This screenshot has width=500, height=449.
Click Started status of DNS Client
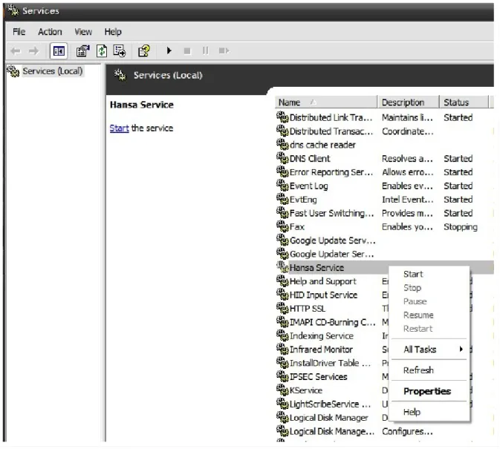tap(458, 158)
